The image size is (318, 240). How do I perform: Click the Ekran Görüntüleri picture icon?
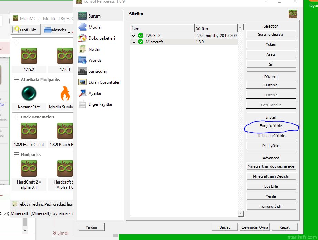tap(82, 82)
